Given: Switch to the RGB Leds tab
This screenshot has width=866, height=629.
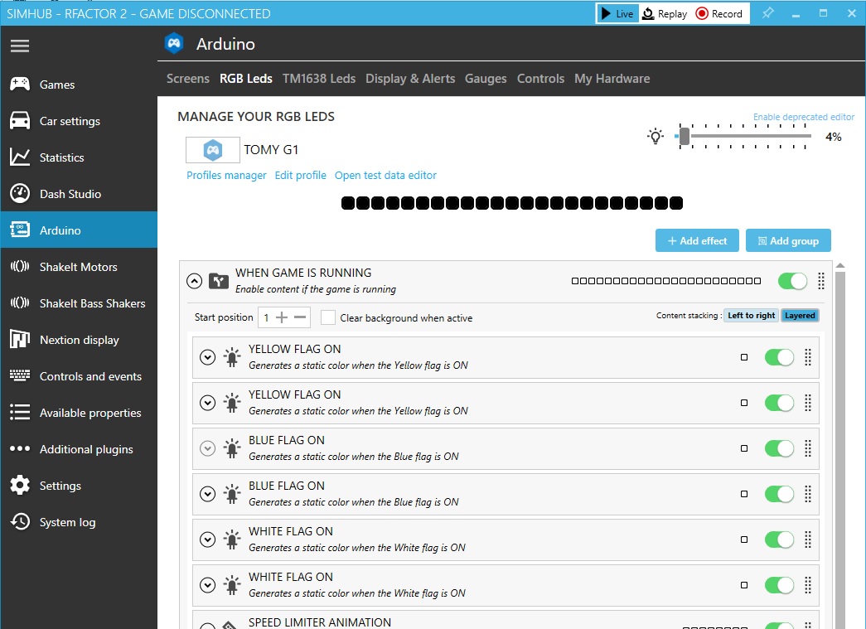Looking at the screenshot, I should 246,79.
